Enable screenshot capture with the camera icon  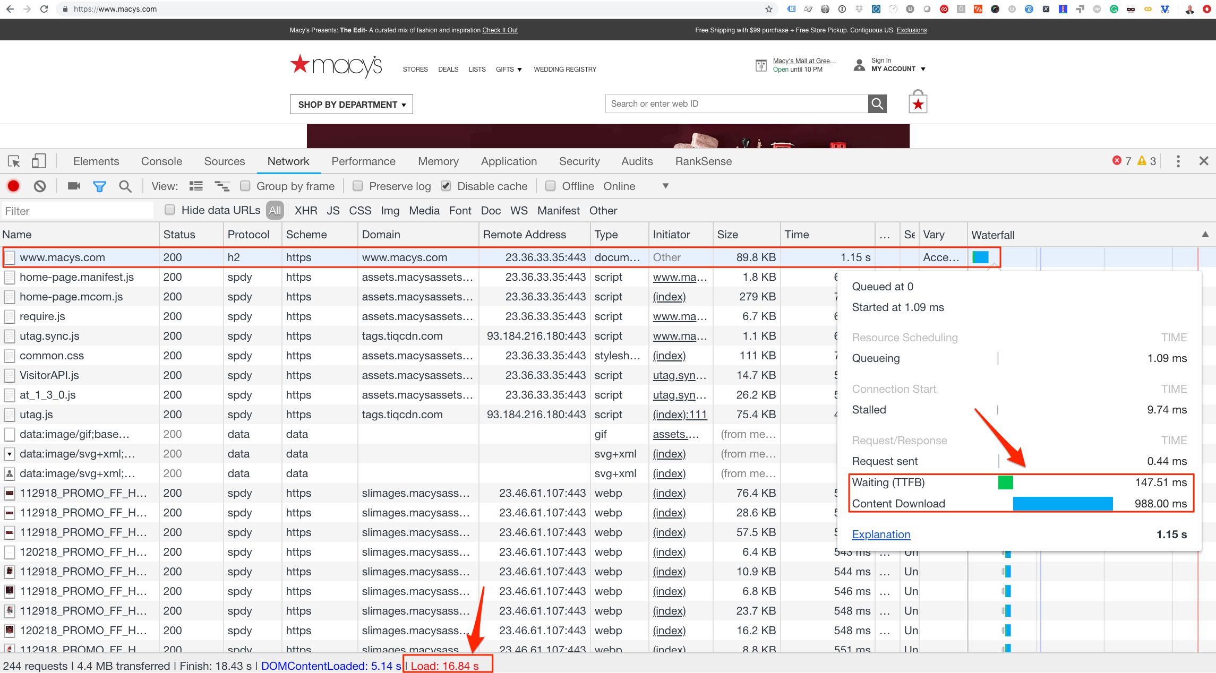click(73, 186)
